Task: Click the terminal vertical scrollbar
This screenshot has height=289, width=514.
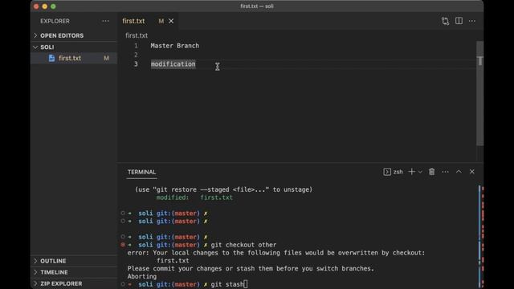Action: (480, 236)
